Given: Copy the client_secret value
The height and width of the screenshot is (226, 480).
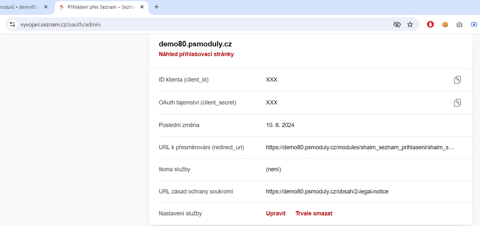Looking at the screenshot, I should point(457,103).
